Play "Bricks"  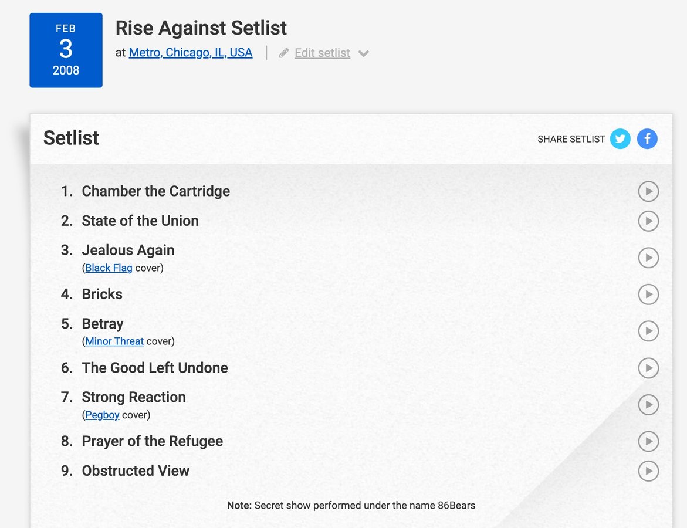click(648, 295)
